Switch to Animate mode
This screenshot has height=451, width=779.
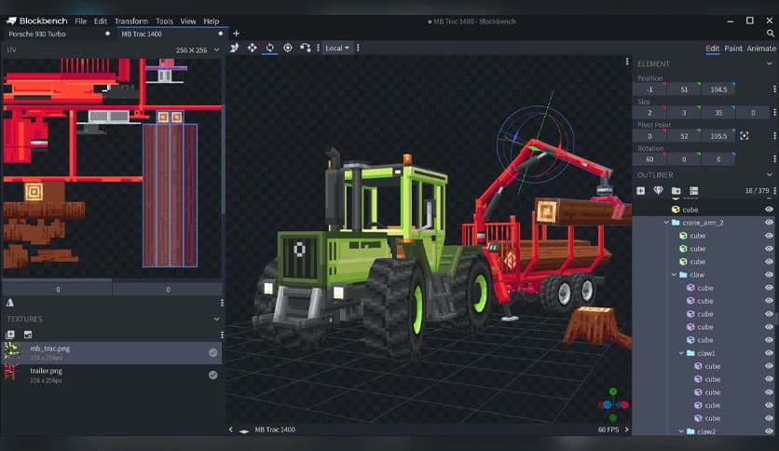(x=761, y=48)
